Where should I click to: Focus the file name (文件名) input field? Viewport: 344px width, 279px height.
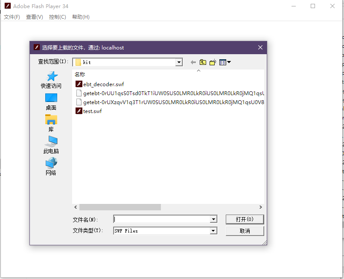[x=162, y=219]
